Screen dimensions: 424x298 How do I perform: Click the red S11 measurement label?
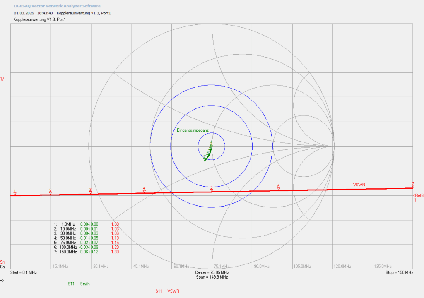click(159, 291)
